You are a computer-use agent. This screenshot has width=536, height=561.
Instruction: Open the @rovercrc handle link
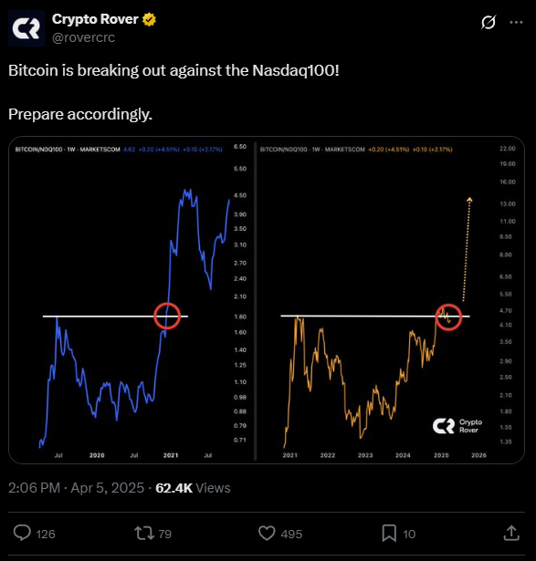coord(83,37)
